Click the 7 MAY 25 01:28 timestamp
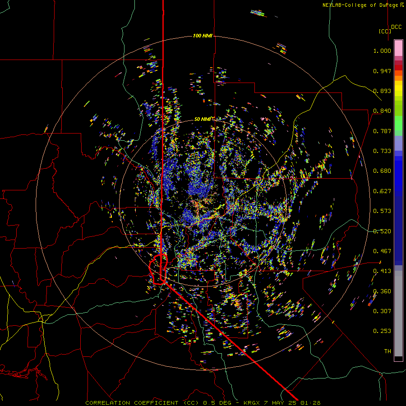The width and height of the screenshot is (406, 406). pos(292,403)
